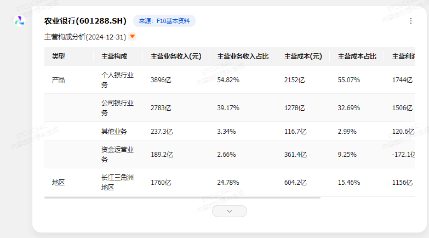Open the three-dot more options menu
This screenshot has width=429, height=238.
click(x=411, y=21)
